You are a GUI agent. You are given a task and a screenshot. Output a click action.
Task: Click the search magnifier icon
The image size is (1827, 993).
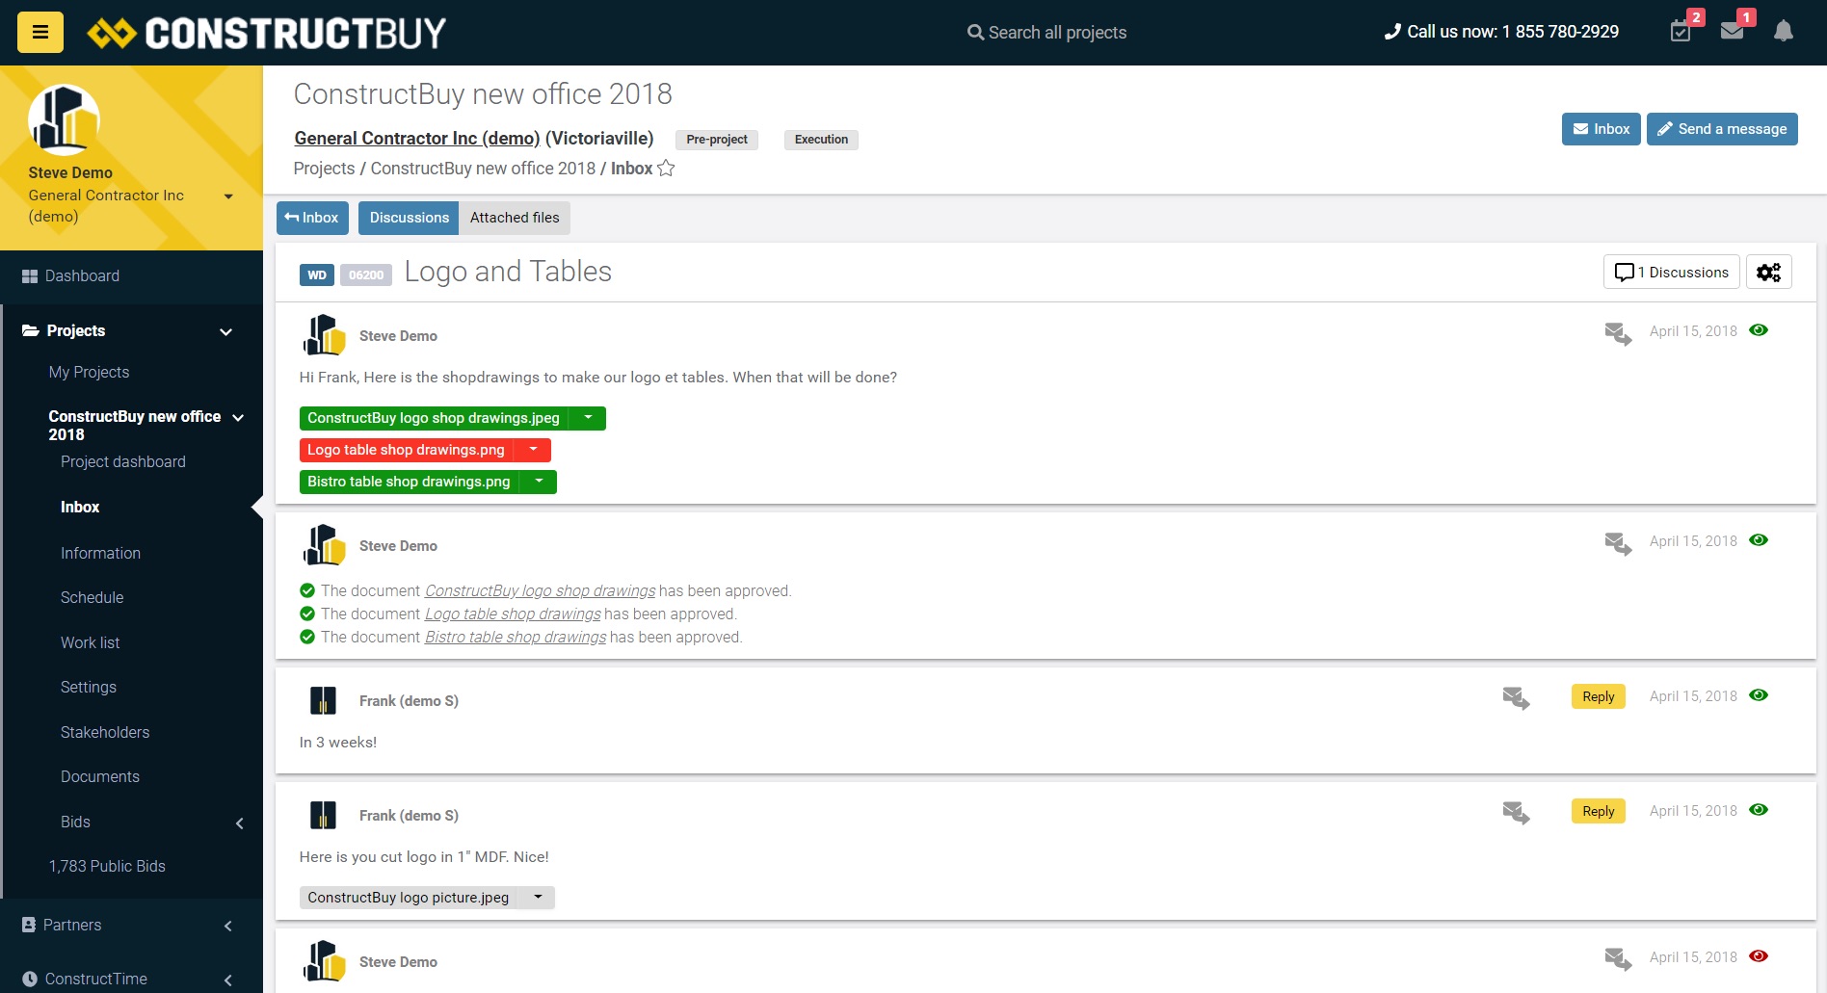tap(975, 33)
